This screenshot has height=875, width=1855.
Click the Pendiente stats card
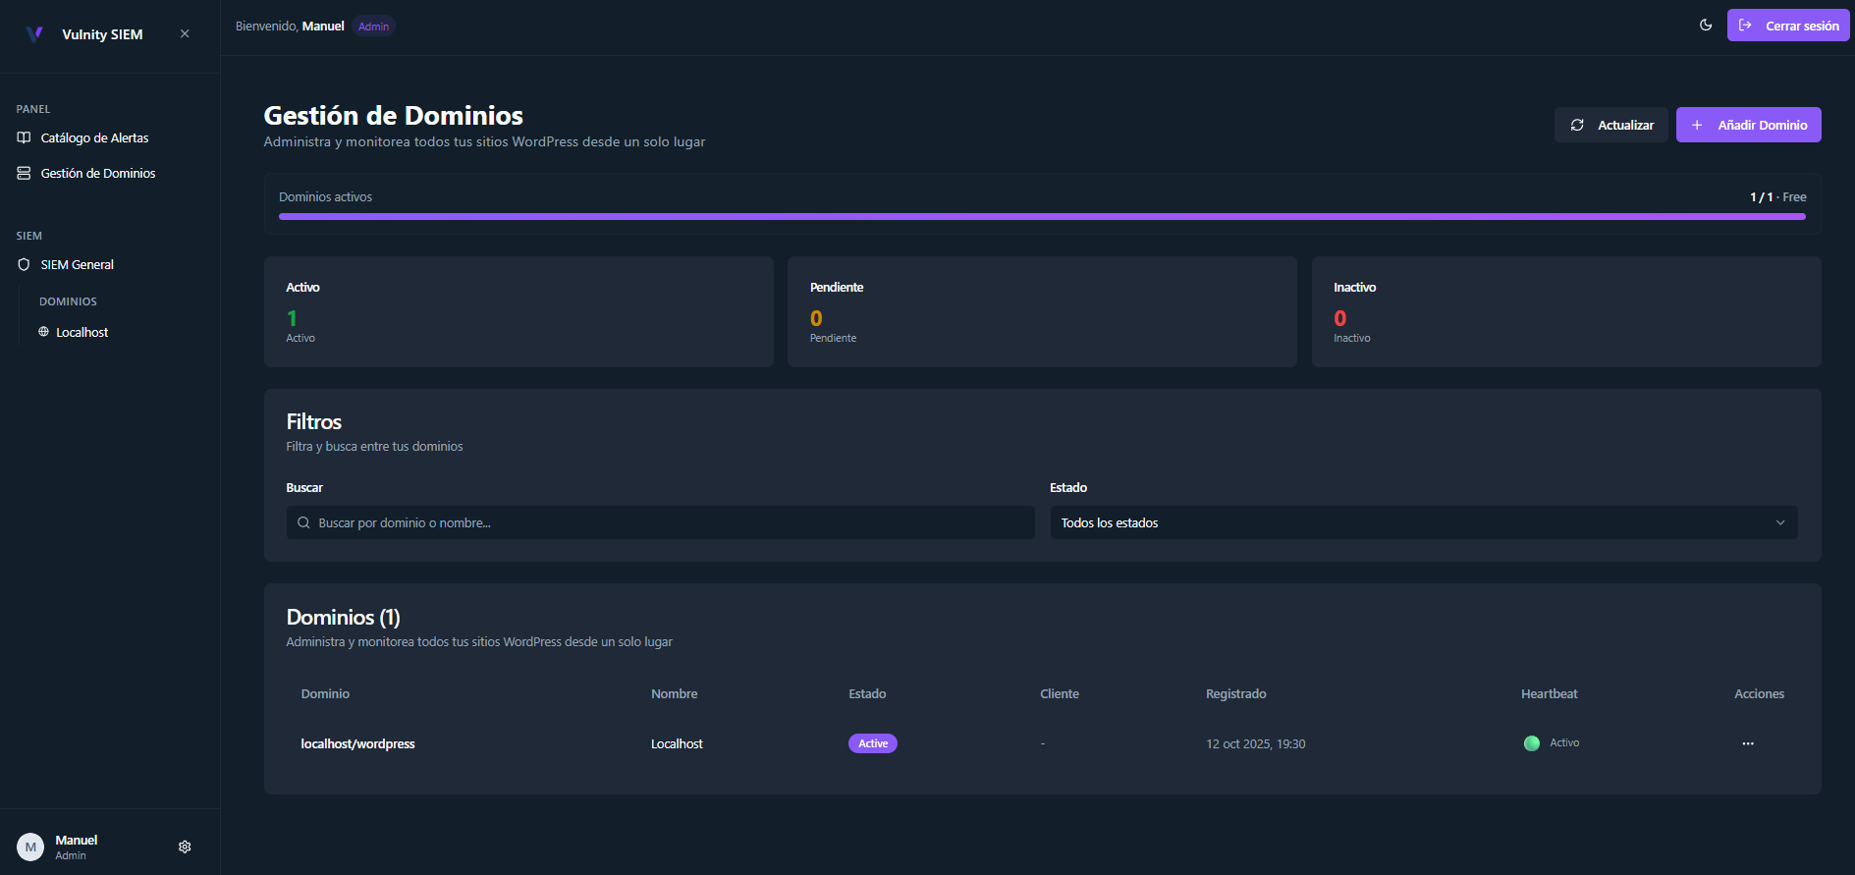[1042, 311]
